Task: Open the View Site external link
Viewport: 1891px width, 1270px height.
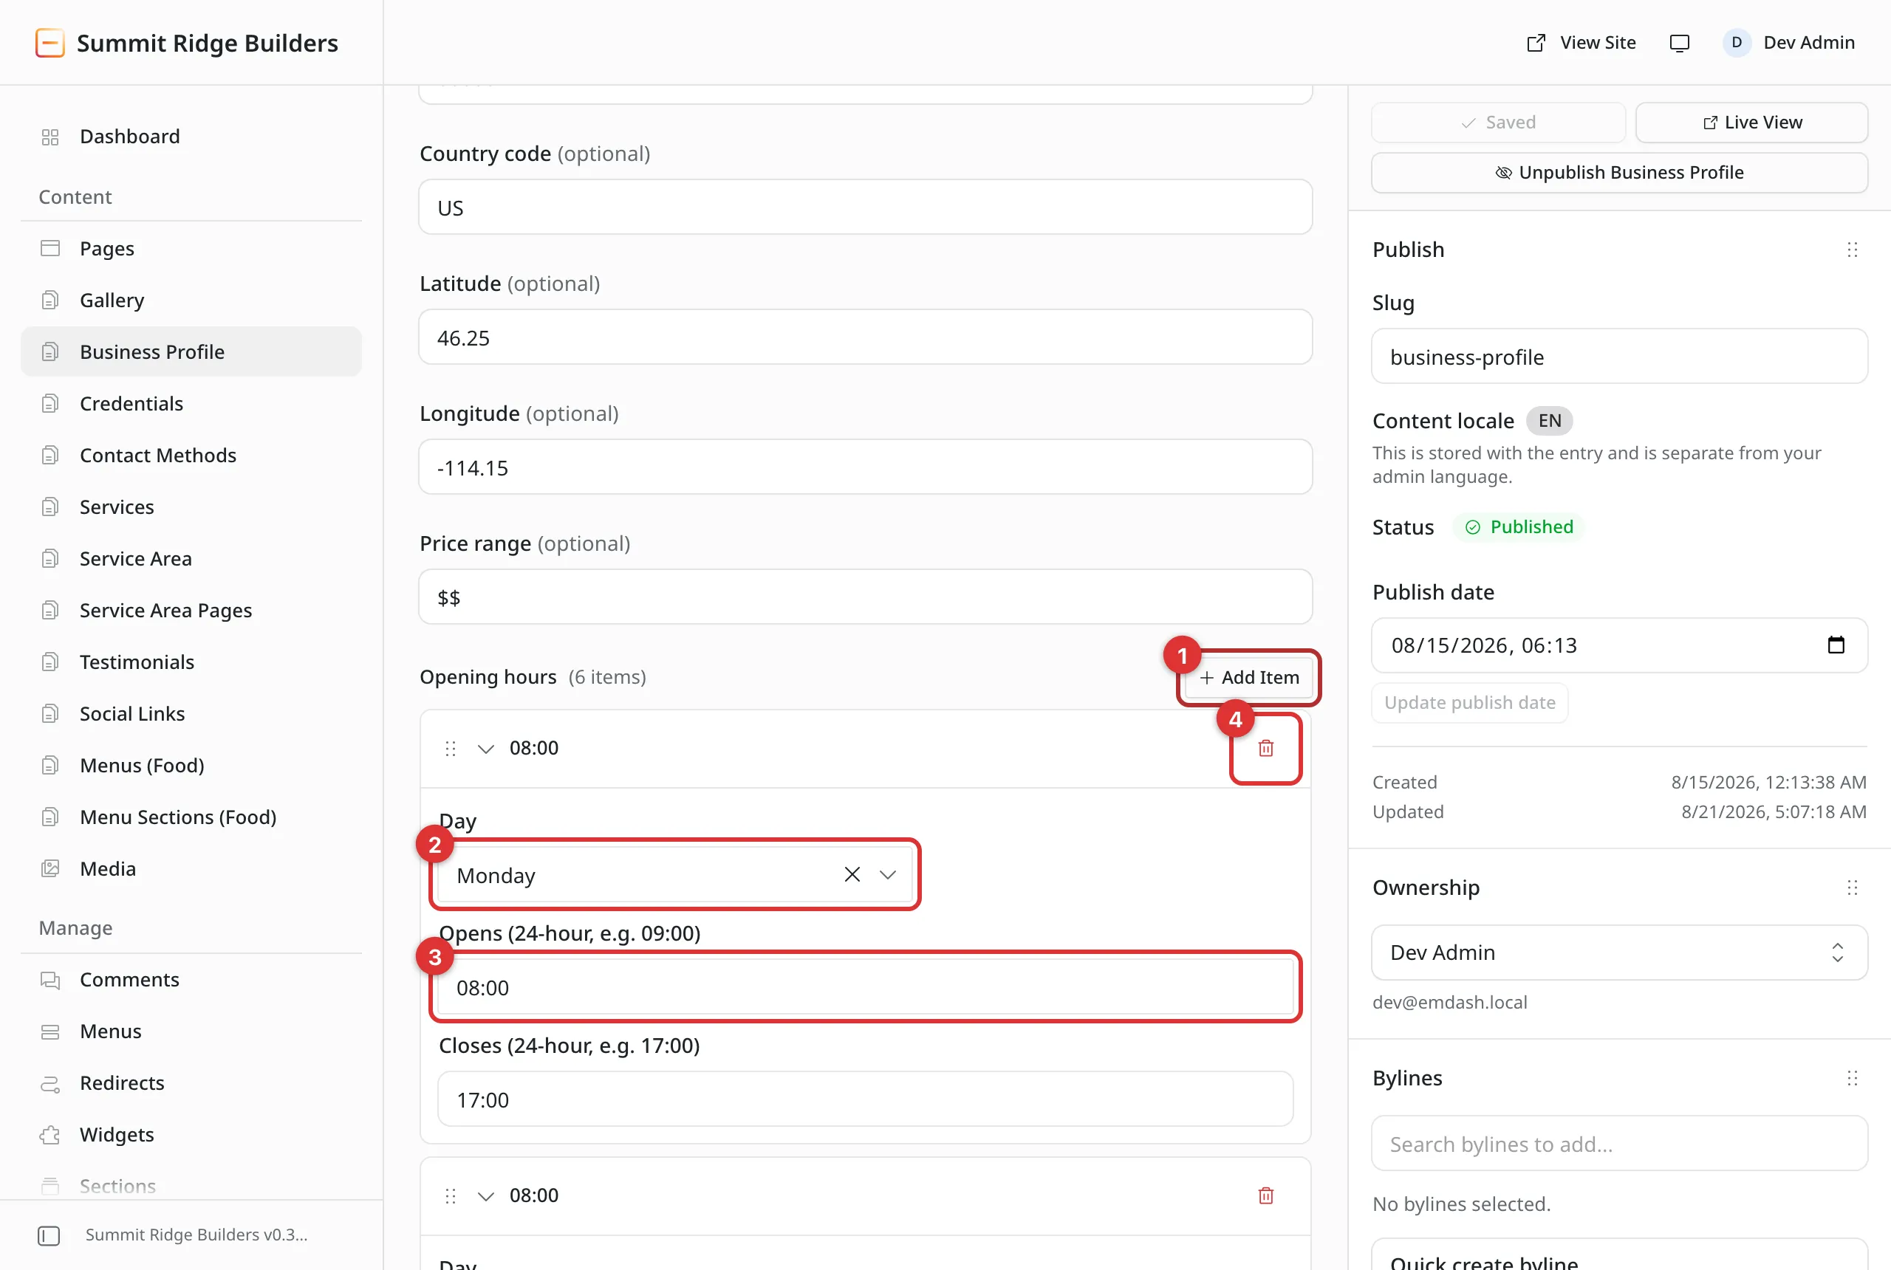Action: pyautogui.click(x=1581, y=43)
